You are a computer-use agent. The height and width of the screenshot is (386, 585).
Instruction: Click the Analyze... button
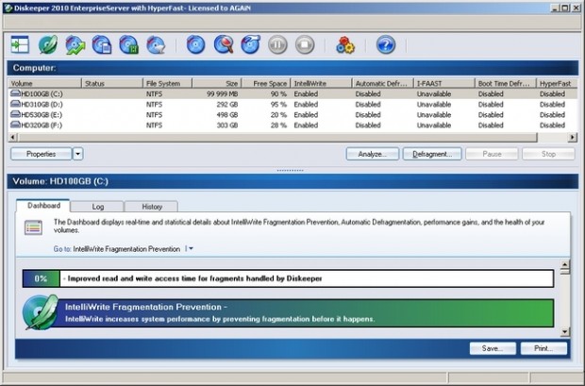point(373,154)
